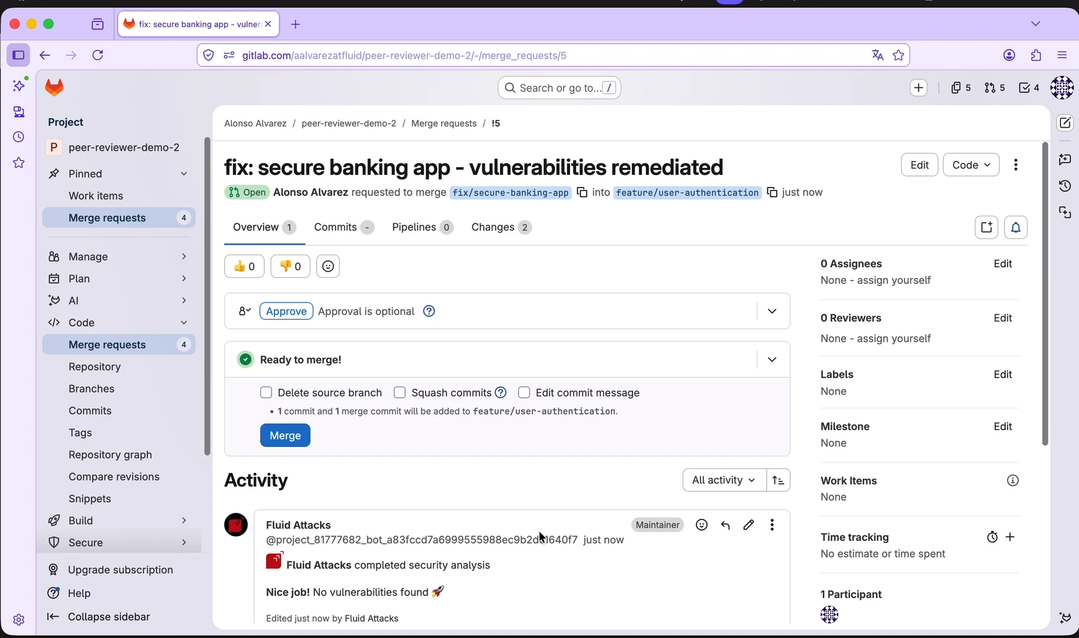Toggle notifications bell icon
The image size is (1079, 638).
[x=1016, y=228]
